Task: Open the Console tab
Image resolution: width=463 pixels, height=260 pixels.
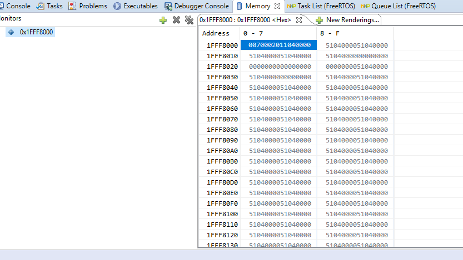Action: [x=15, y=6]
